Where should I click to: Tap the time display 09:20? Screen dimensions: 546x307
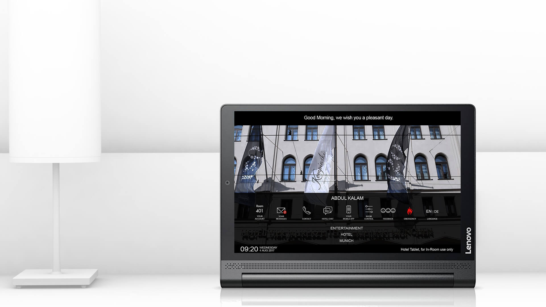(249, 249)
